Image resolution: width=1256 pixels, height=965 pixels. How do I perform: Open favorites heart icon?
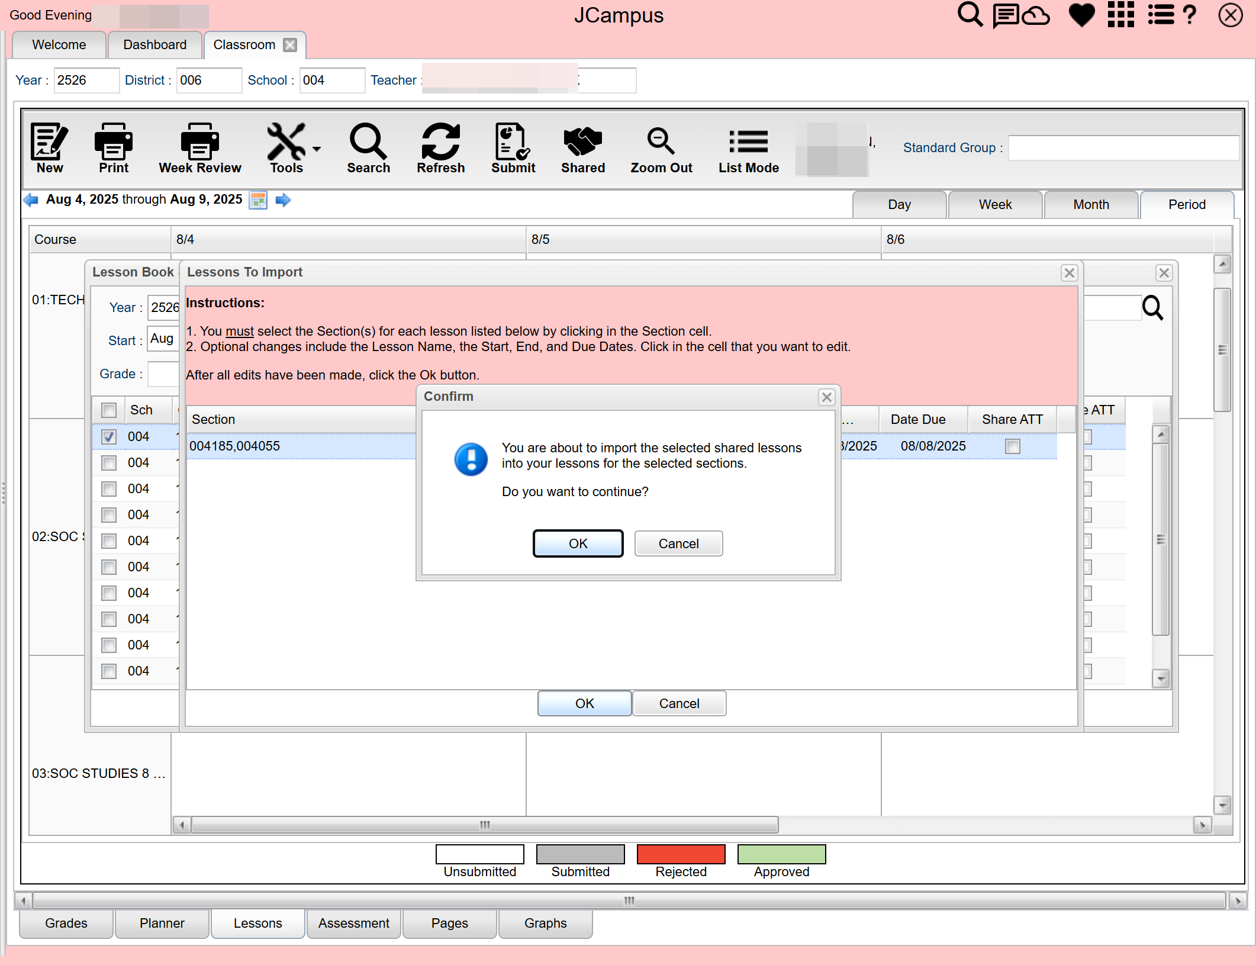coord(1081,15)
